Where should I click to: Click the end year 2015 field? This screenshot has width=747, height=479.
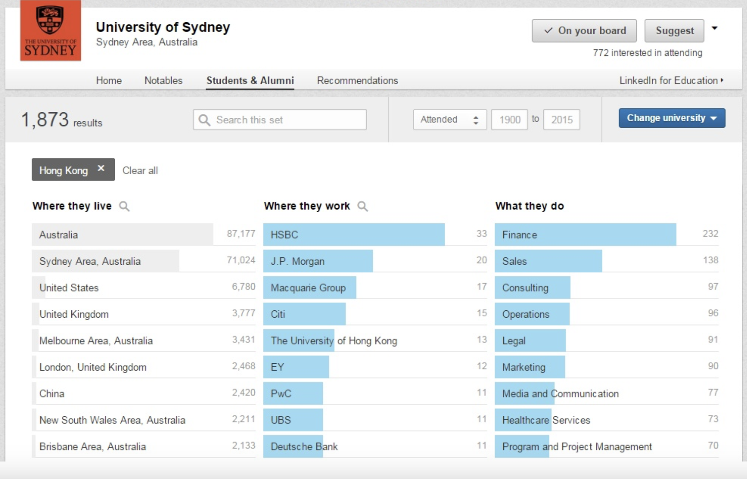coord(561,120)
